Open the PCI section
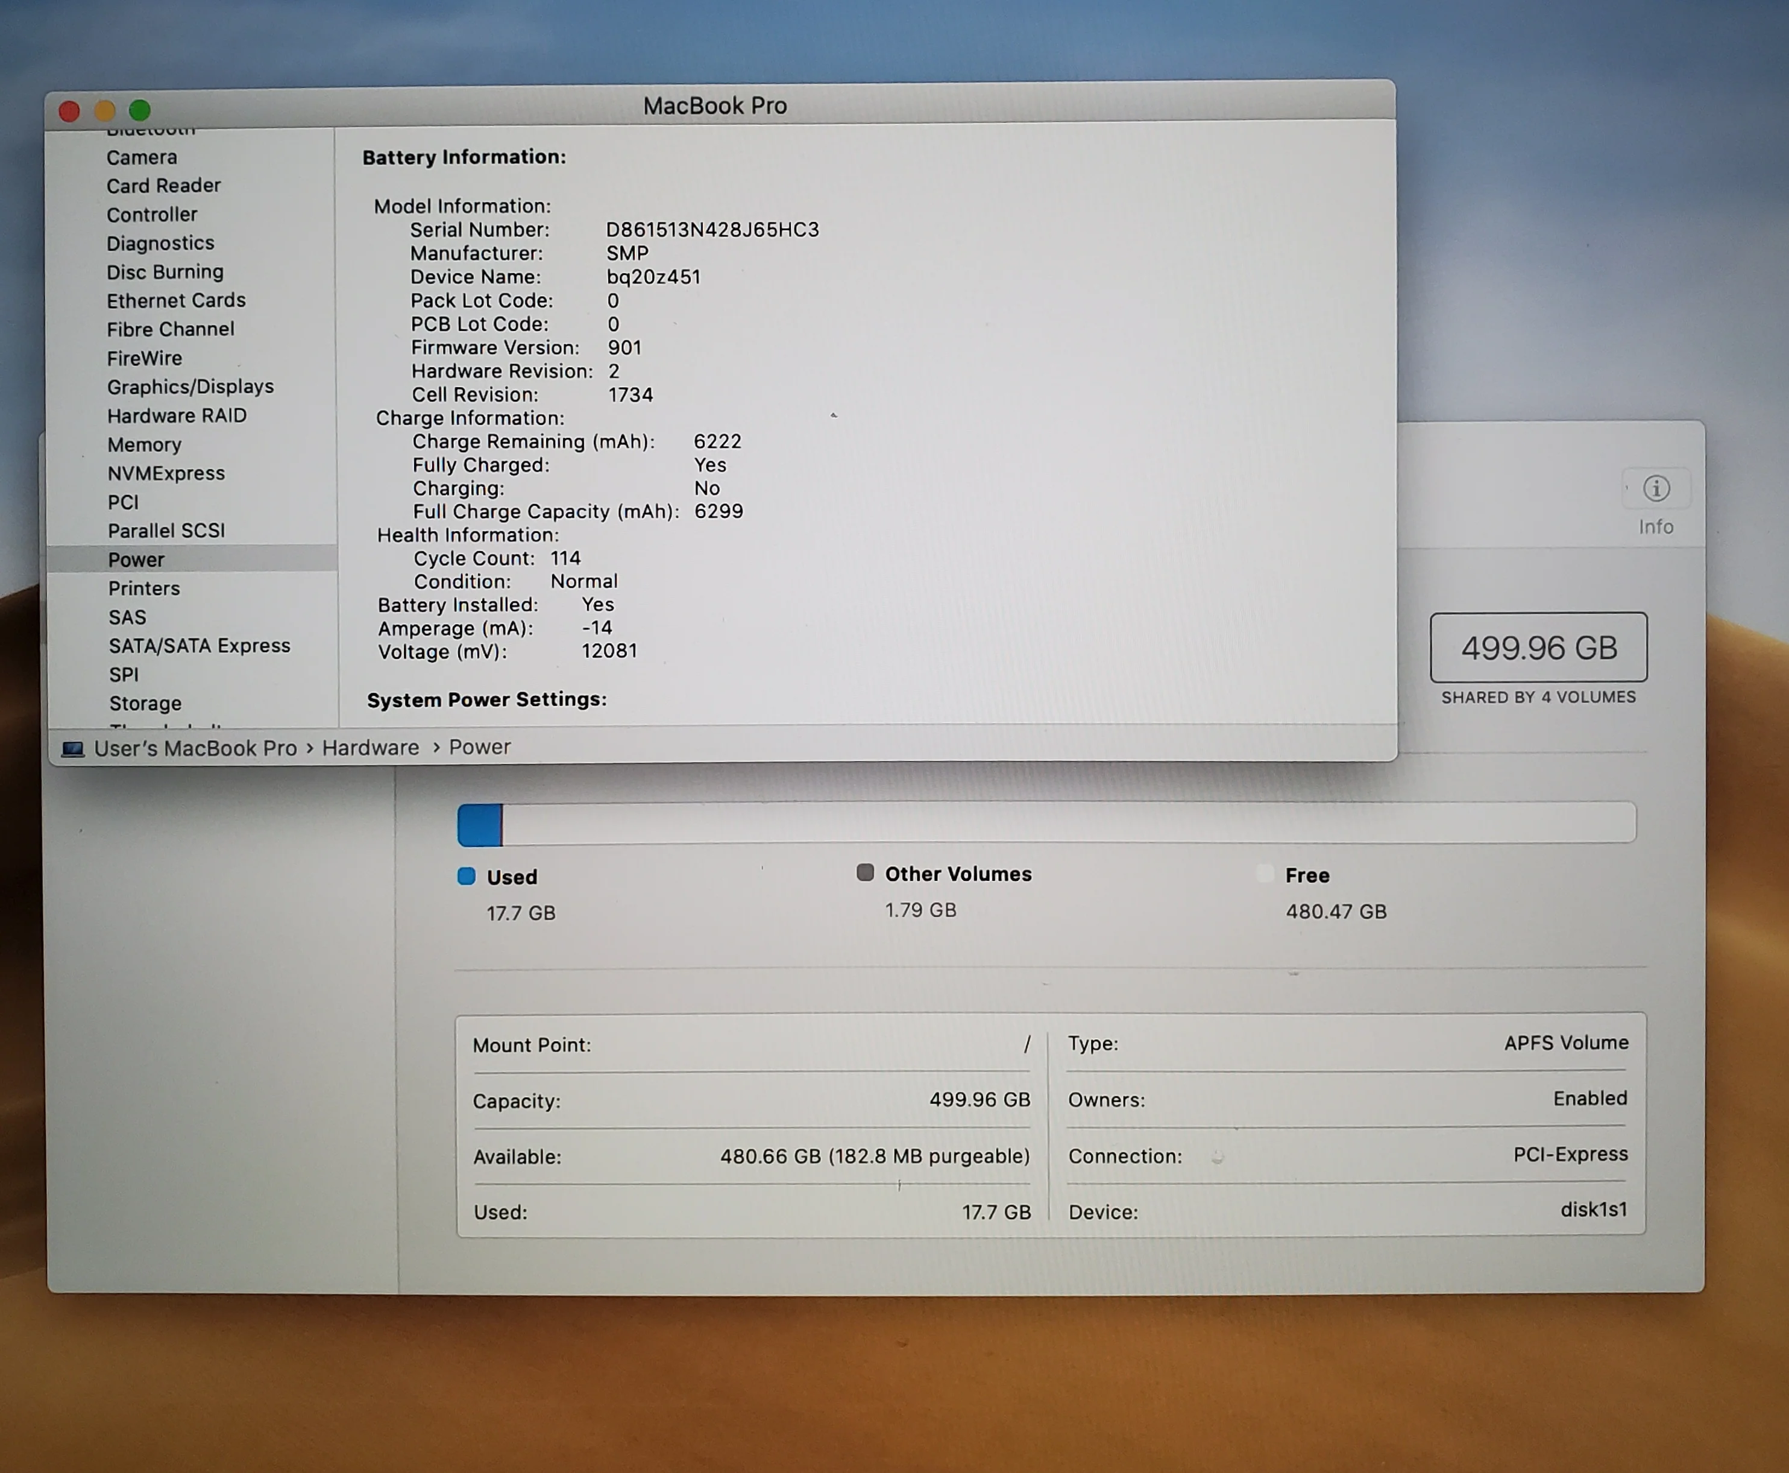The image size is (1789, 1473). pos(123,502)
